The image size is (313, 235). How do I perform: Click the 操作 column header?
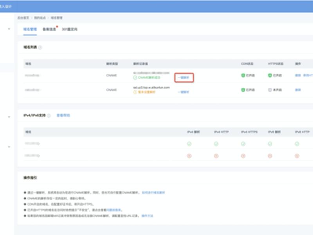pos(298,64)
